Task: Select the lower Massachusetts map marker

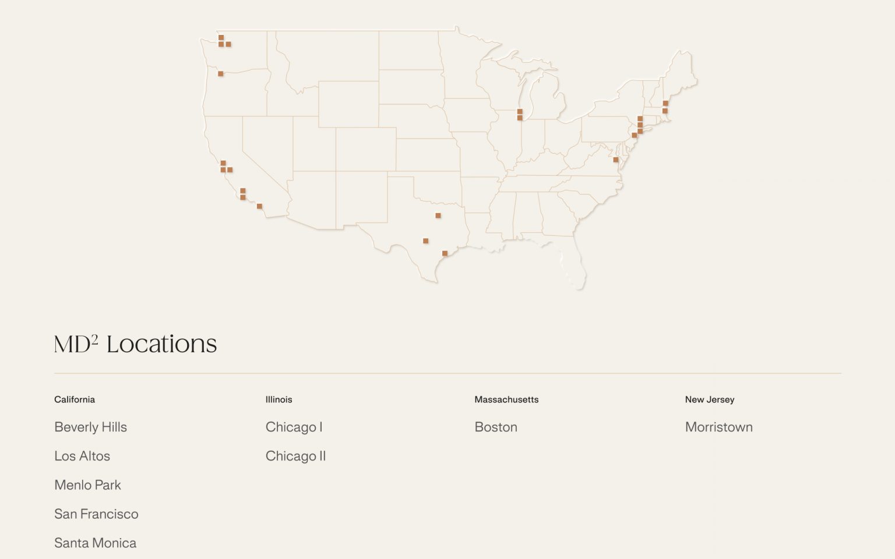Action: pyautogui.click(x=665, y=111)
